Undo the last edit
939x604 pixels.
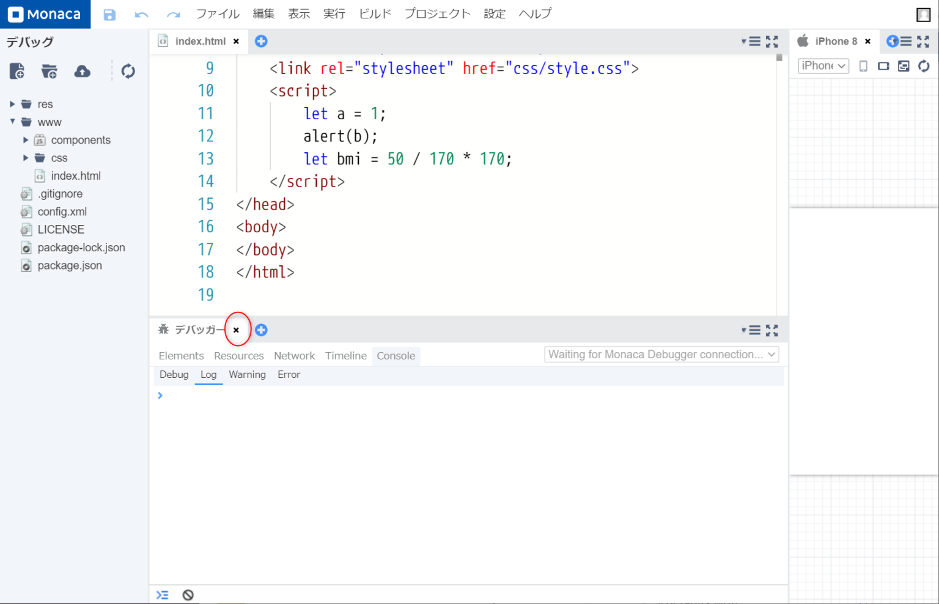click(x=141, y=14)
